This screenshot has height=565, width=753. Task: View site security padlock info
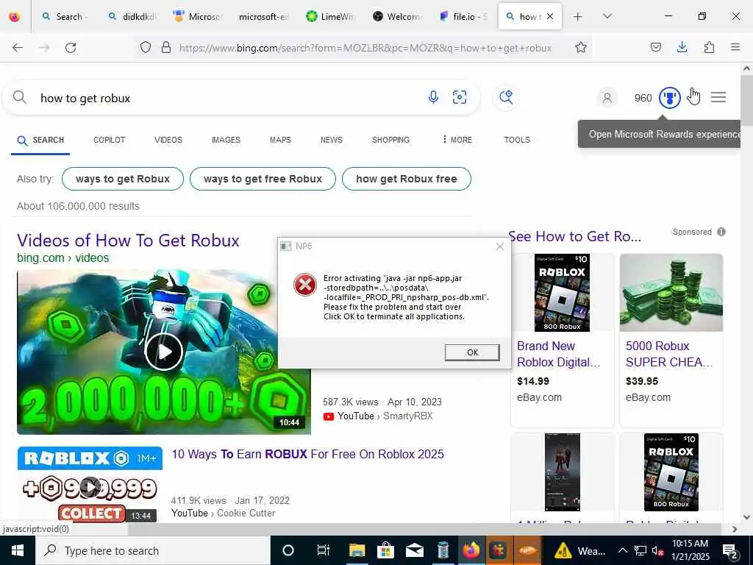pyautogui.click(x=166, y=47)
